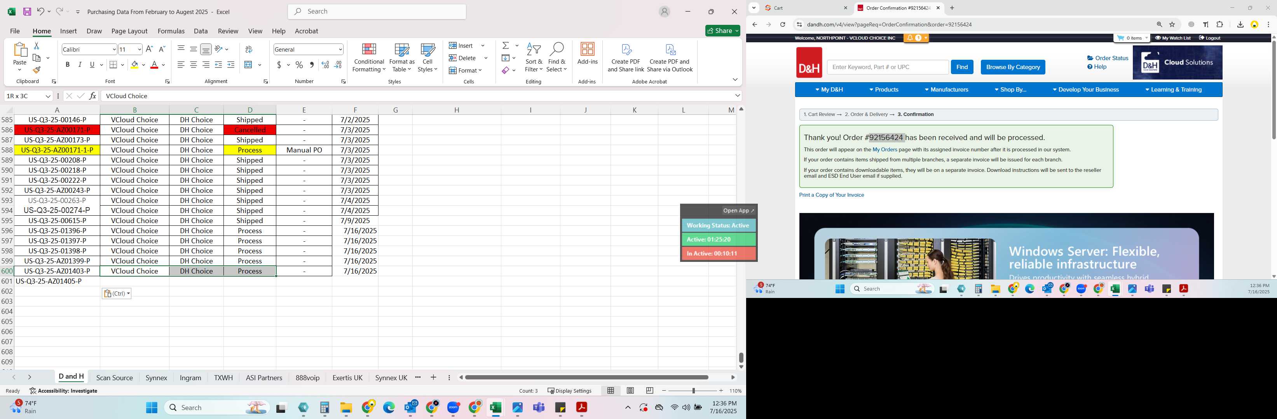Open the Font name dropdown Calibri
The height and width of the screenshot is (419, 1277).
[114, 50]
